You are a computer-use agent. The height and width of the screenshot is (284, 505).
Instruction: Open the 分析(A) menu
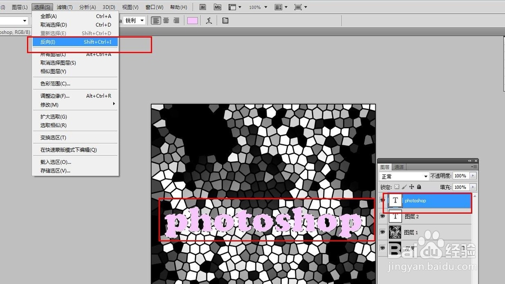tap(87, 7)
